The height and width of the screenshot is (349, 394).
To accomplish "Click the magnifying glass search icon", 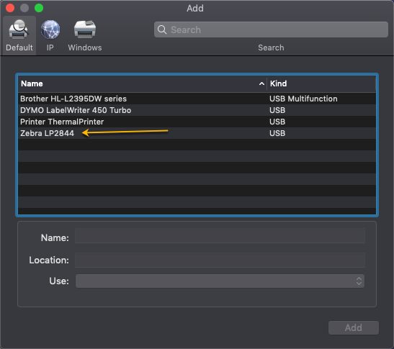I will [x=162, y=30].
